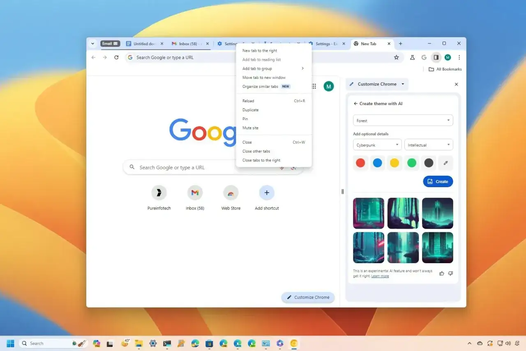Select Close tabs to the right
This screenshot has width=526, height=351.
[x=274, y=160]
